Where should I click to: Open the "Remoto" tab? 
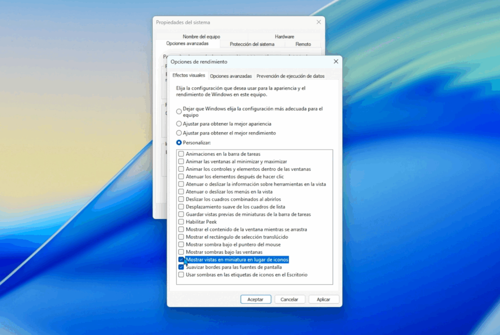click(303, 44)
